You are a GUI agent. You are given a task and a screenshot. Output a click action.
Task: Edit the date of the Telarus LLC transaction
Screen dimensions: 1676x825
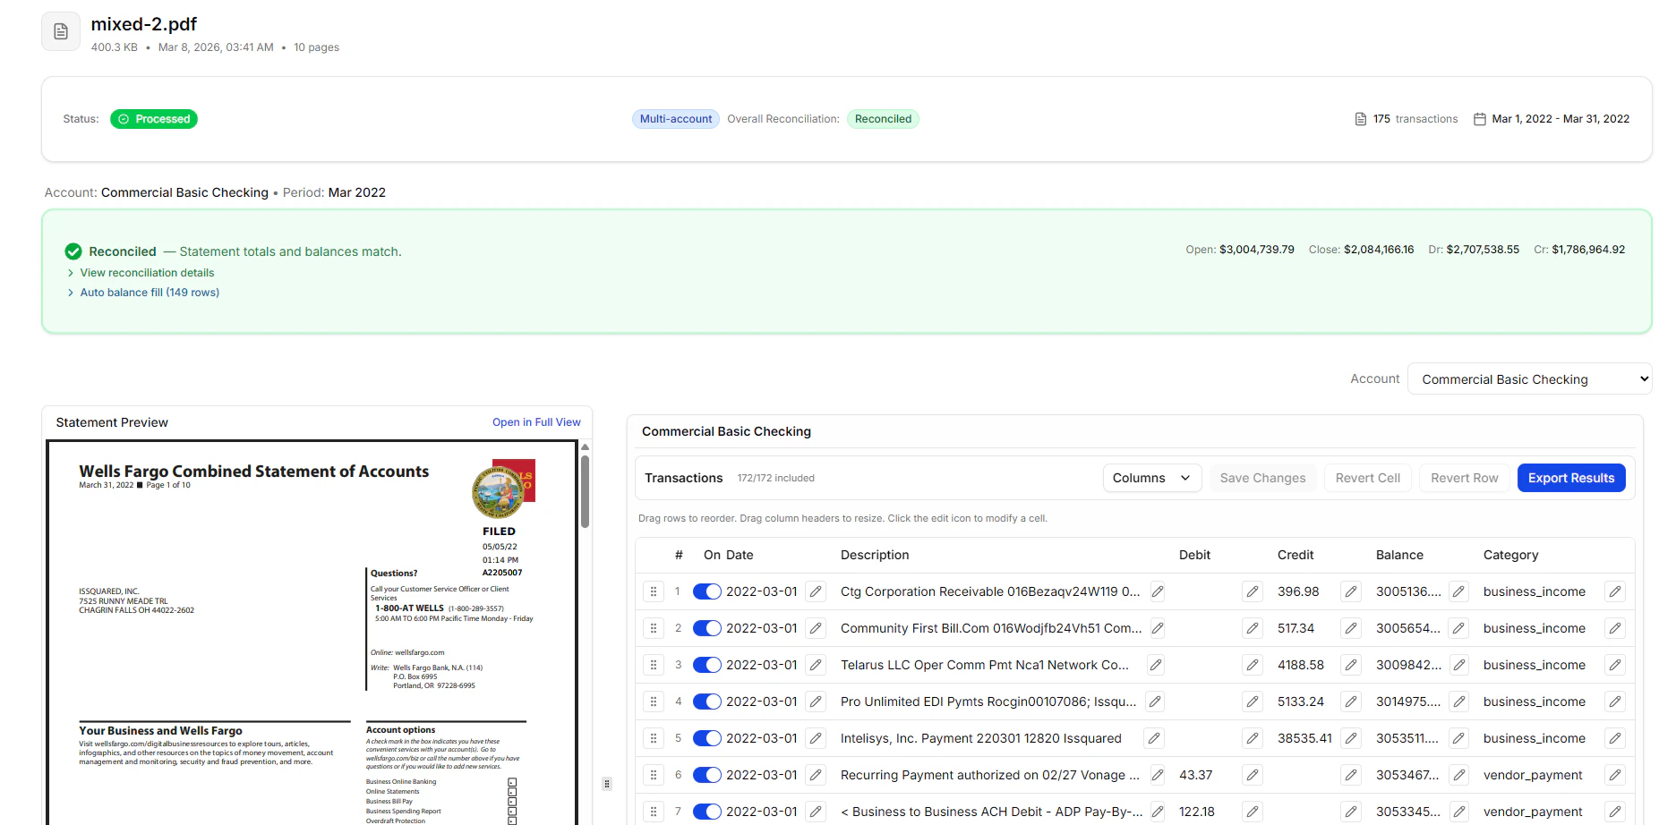click(x=815, y=664)
